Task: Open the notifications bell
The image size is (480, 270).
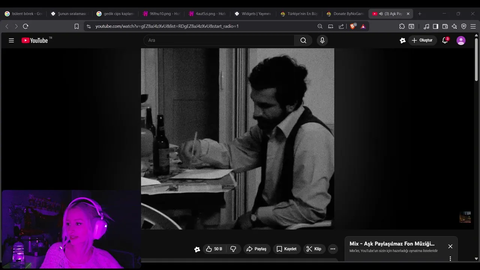Action: (445, 40)
